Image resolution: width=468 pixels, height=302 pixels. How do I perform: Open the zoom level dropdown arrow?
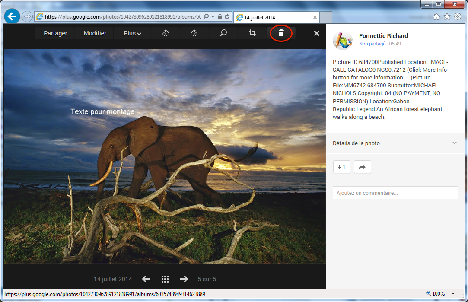tap(453, 294)
